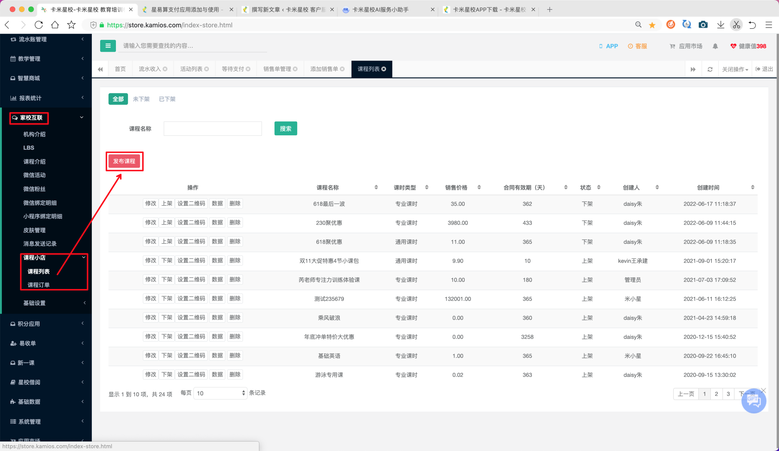Open the 课程订单 sidebar item
This screenshot has height=451, width=779.
pos(39,285)
